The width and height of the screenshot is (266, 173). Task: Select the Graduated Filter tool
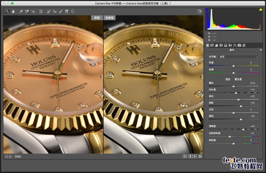click(66, 12)
